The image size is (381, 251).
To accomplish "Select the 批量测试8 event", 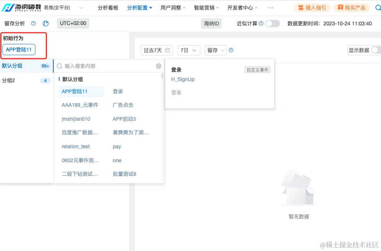I will (125, 174).
